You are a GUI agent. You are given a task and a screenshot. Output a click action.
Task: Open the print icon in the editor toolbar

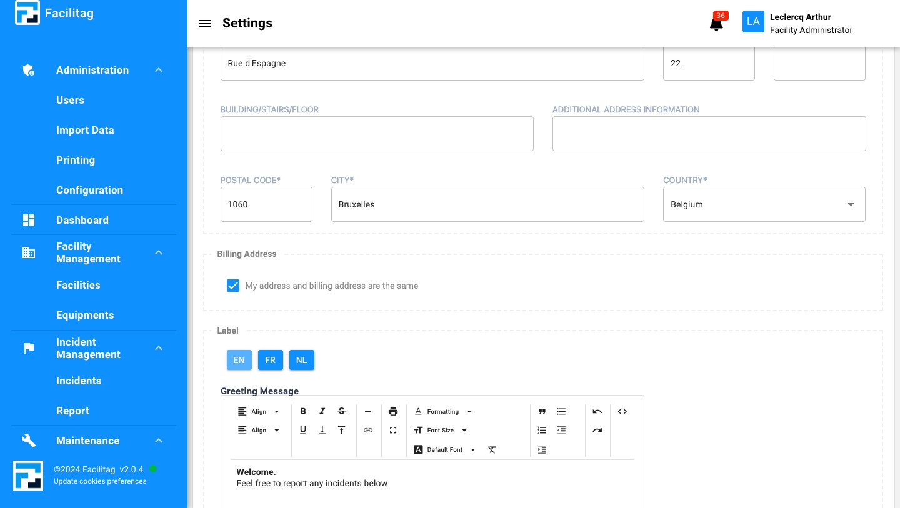(393, 411)
